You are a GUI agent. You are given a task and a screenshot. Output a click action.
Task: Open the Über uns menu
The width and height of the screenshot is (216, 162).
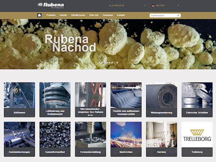[94, 15]
